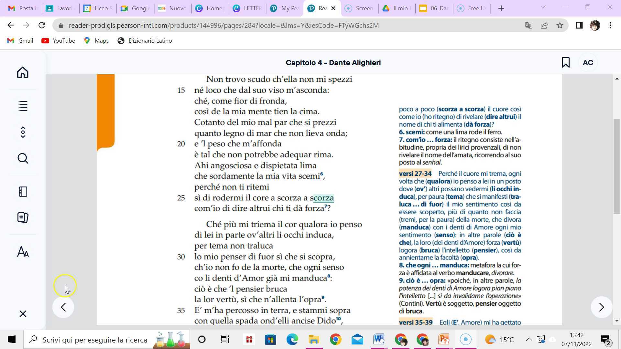Go to the reader Home icon
621x349 pixels.
click(23, 72)
